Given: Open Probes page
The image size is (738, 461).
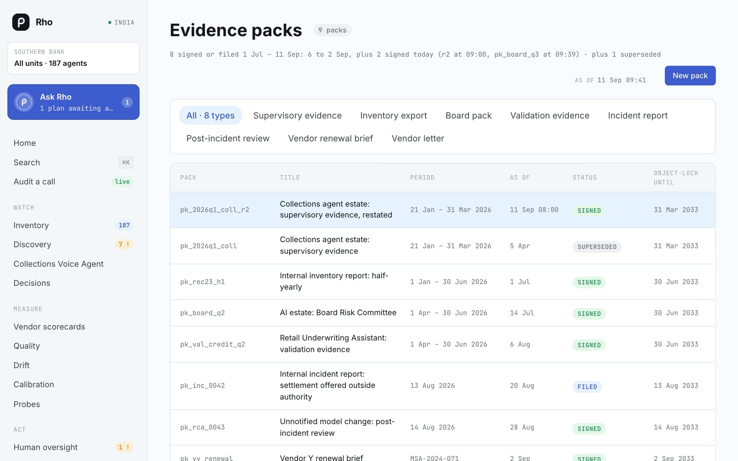Looking at the screenshot, I should click(x=27, y=404).
